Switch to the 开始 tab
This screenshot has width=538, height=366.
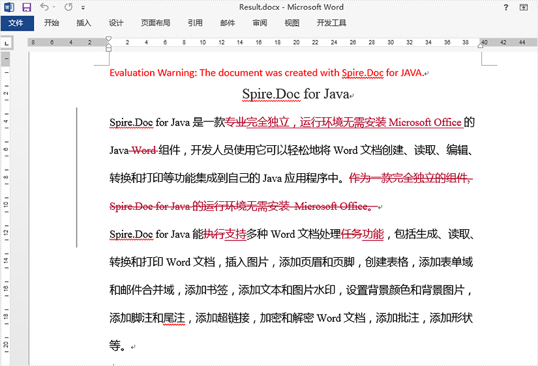pos(52,23)
